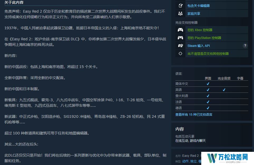Viewport: 254px width, 165px height.
Task: Click the 英语 full audio checkmark
Action: click(x=224, y=90)
